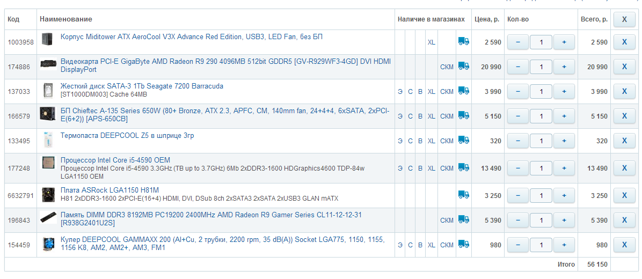Click delivery truck icon for DIMM DDR3 memory row
Screen dimensions: 642x279
(x=463, y=219)
